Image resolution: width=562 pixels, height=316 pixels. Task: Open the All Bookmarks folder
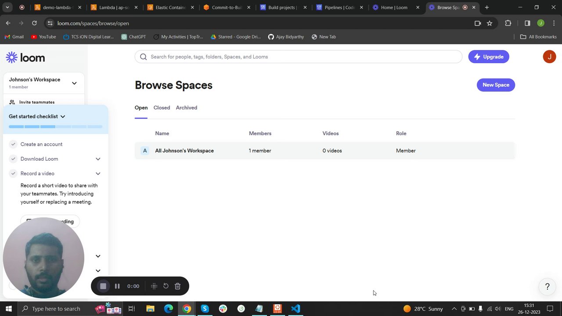(x=538, y=37)
